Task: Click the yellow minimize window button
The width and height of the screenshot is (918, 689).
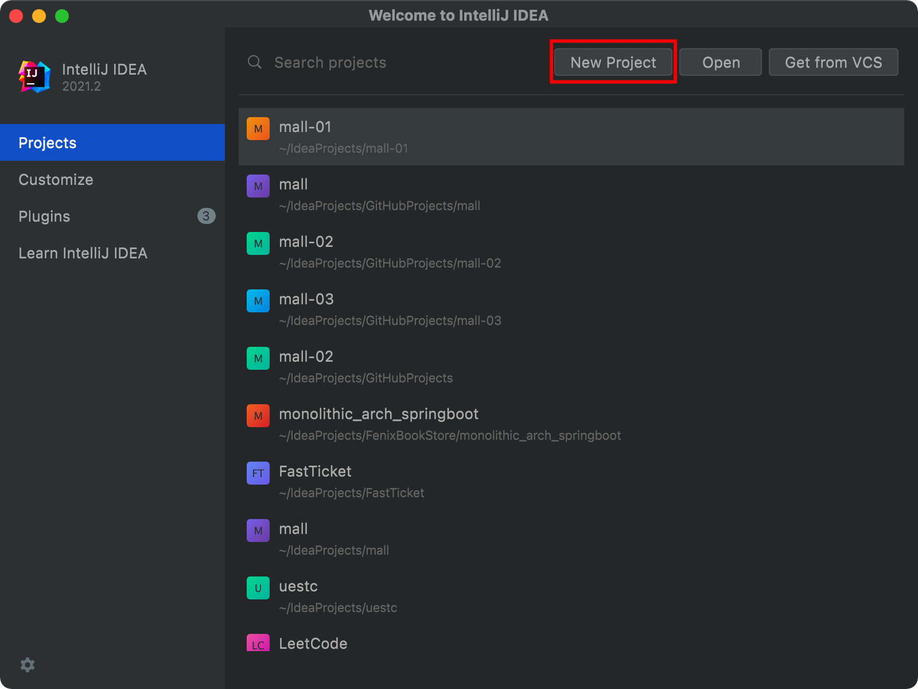Action: 39,16
